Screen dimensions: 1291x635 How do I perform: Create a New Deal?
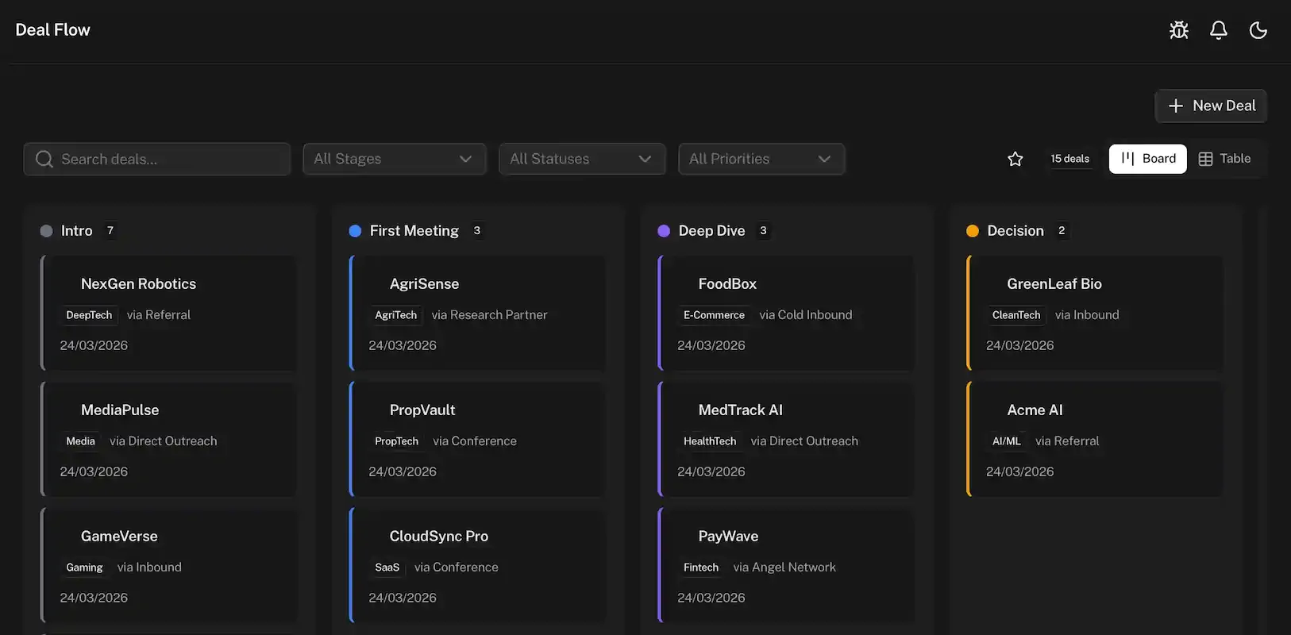click(1211, 106)
